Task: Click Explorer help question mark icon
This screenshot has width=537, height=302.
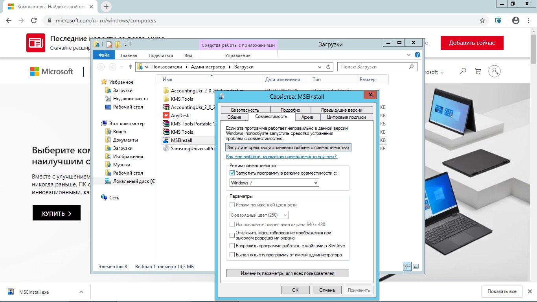Action: (417, 55)
